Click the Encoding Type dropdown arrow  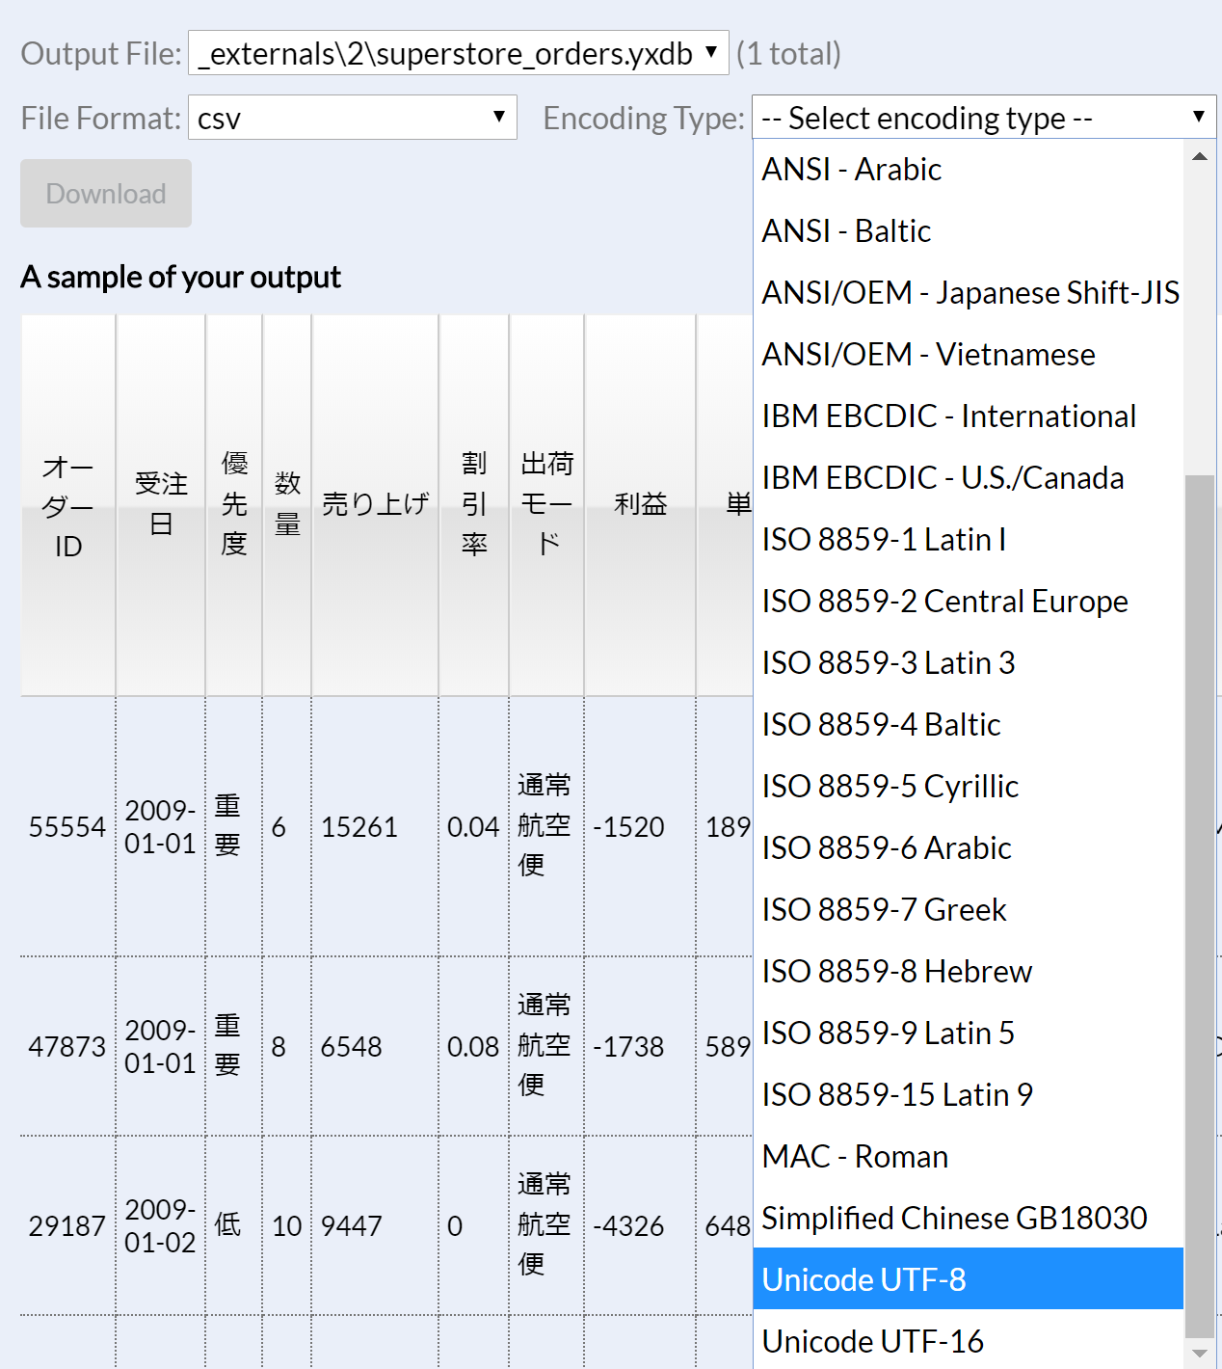[1198, 117]
